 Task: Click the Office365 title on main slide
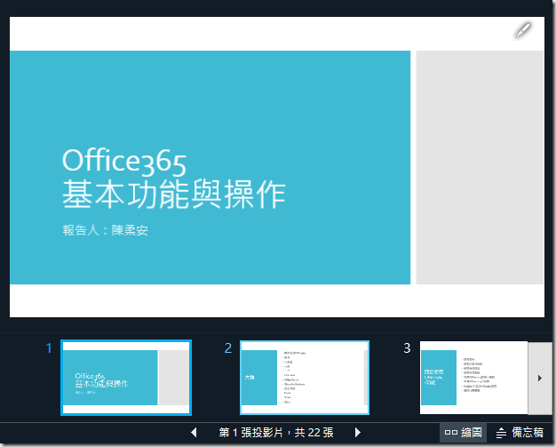pos(124,161)
